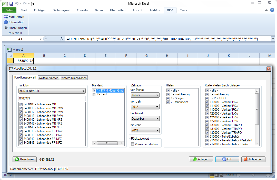This screenshot has height=180, width=277.
Task: Select the Funktionsauswahl tab
Action: (25, 77)
